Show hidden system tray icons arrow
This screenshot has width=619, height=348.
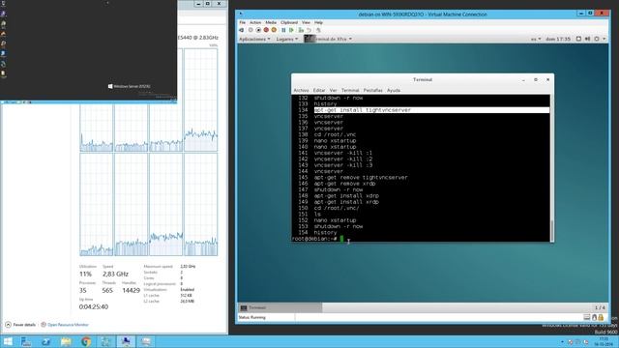point(562,342)
